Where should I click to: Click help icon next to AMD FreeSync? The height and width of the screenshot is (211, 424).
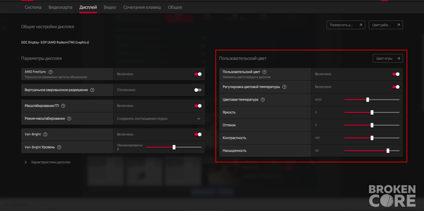tap(51, 72)
